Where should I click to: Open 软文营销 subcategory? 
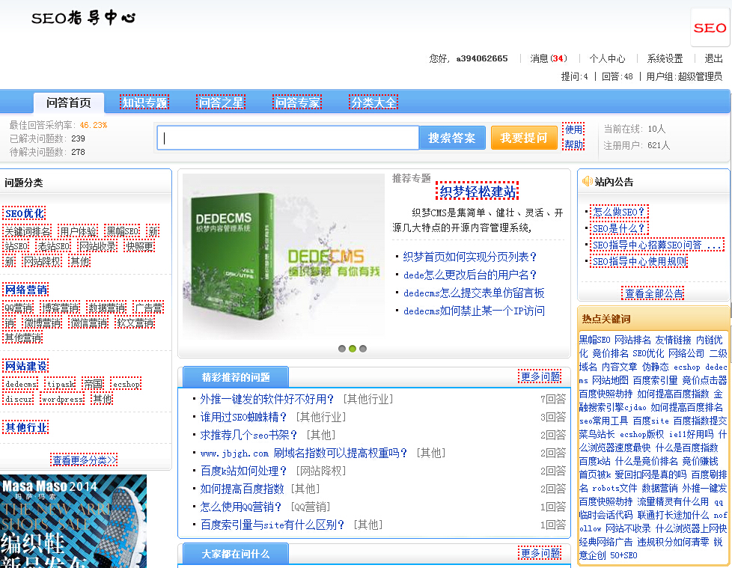tap(135, 323)
